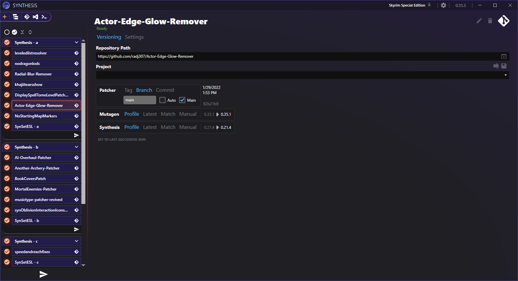Click the Git icon on speedandreachfixes row
Screen dimensions: 518x281
[76, 252]
